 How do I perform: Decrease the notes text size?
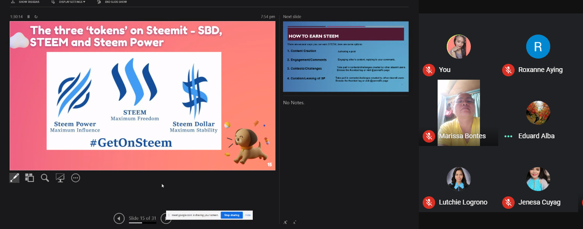tap(294, 222)
